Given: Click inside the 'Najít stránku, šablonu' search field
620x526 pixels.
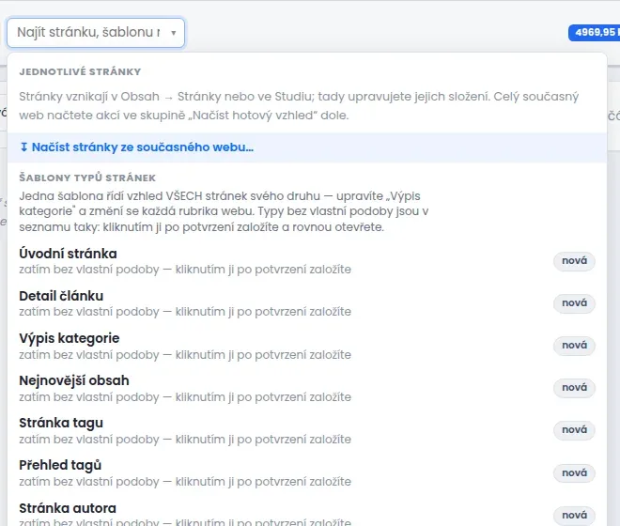Looking at the screenshot, I should (96, 33).
